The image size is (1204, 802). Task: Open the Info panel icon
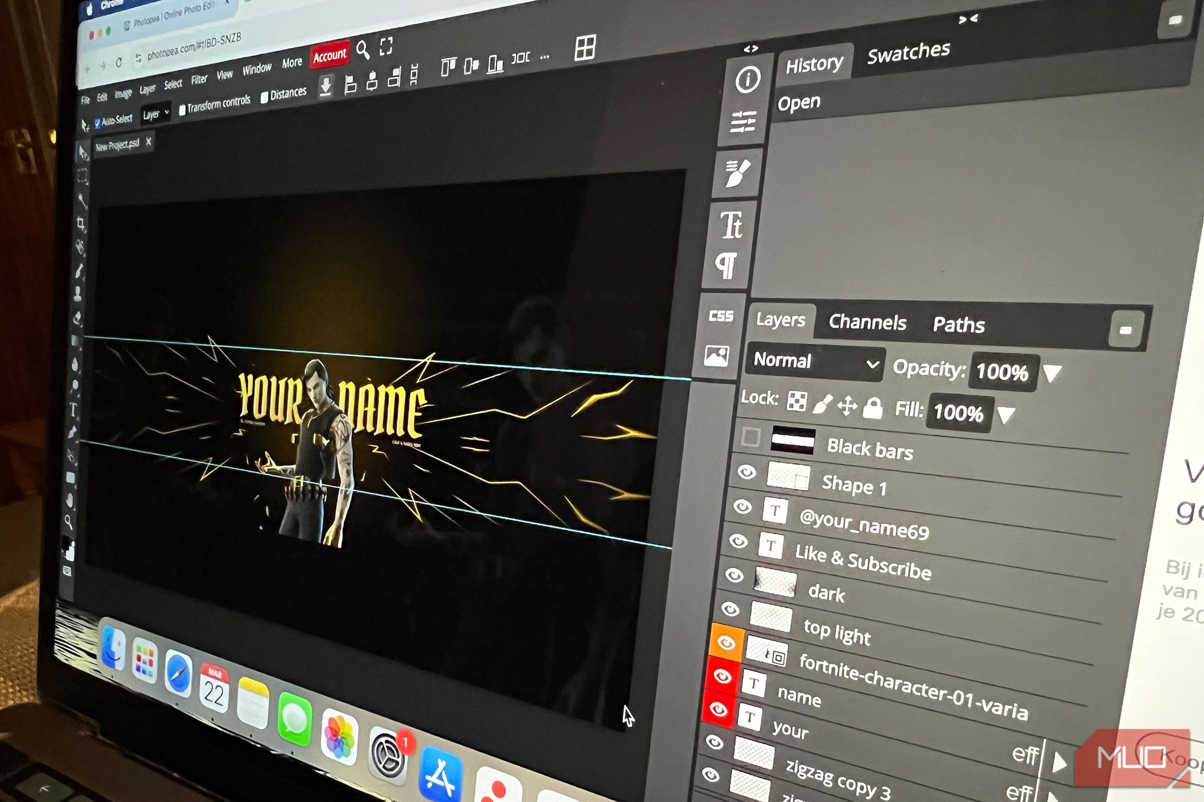[x=748, y=78]
